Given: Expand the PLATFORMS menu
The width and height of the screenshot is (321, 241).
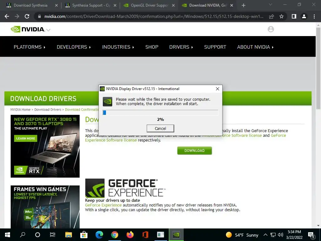Looking at the screenshot, I should 29,47.
